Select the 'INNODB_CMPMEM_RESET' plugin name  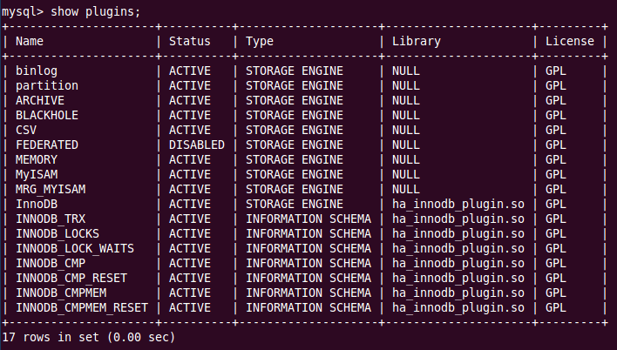coord(82,308)
